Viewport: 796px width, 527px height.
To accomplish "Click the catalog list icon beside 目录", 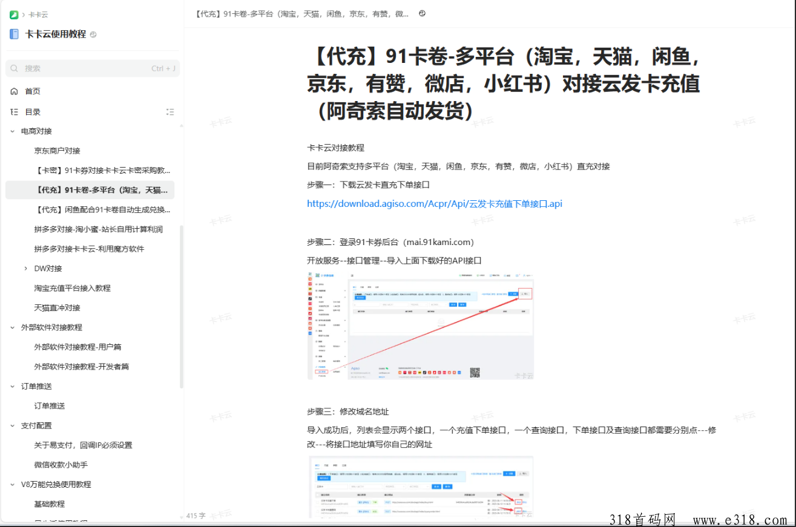I will (14, 112).
